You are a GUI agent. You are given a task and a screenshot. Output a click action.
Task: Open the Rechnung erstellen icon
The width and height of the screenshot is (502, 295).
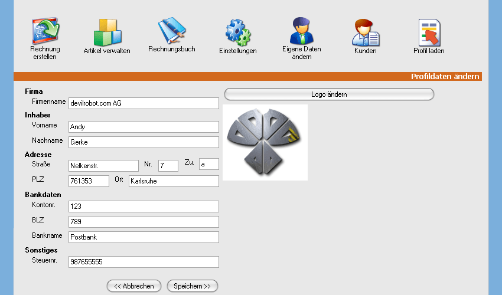45,31
